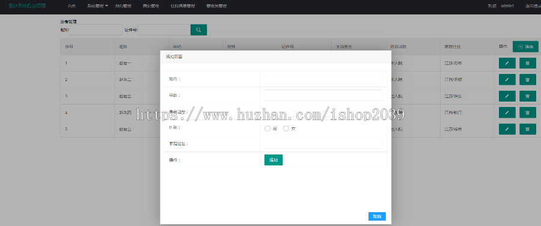Delete row 4 with the trash icon
Screen dimensions: 541x226
pos(528,112)
